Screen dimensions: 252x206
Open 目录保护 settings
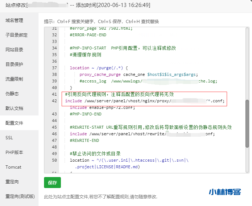(x=14, y=64)
